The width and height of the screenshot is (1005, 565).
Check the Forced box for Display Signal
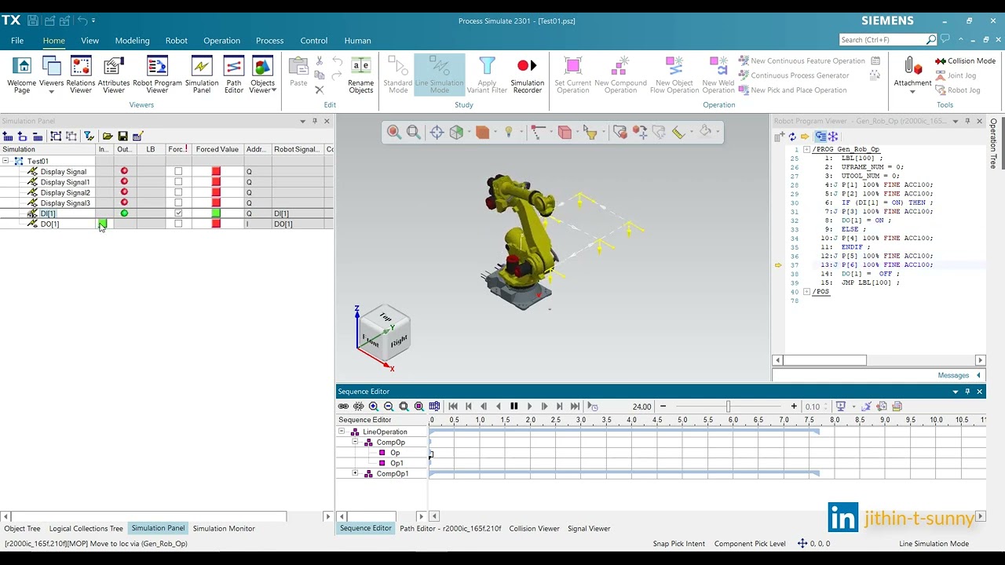pos(178,172)
